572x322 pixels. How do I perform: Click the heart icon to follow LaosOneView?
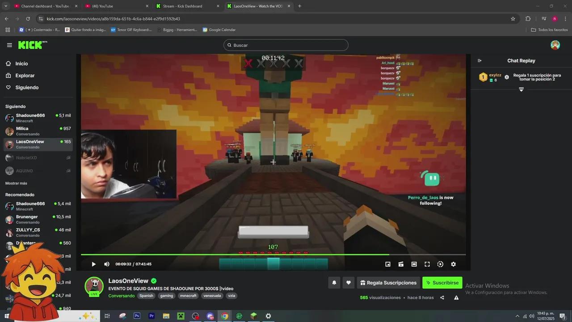(348, 283)
